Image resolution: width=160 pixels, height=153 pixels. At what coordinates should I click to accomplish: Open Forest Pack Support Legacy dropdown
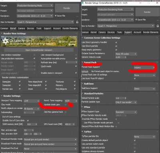pyautogui.click(x=144, y=67)
